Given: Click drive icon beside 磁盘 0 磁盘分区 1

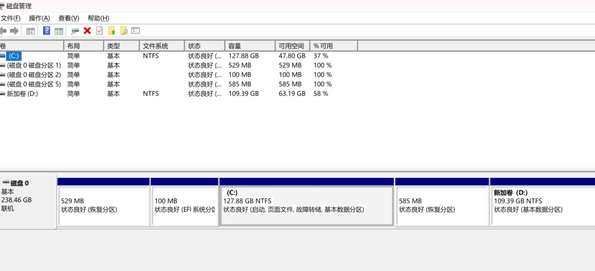Looking at the screenshot, I should tap(3, 65).
